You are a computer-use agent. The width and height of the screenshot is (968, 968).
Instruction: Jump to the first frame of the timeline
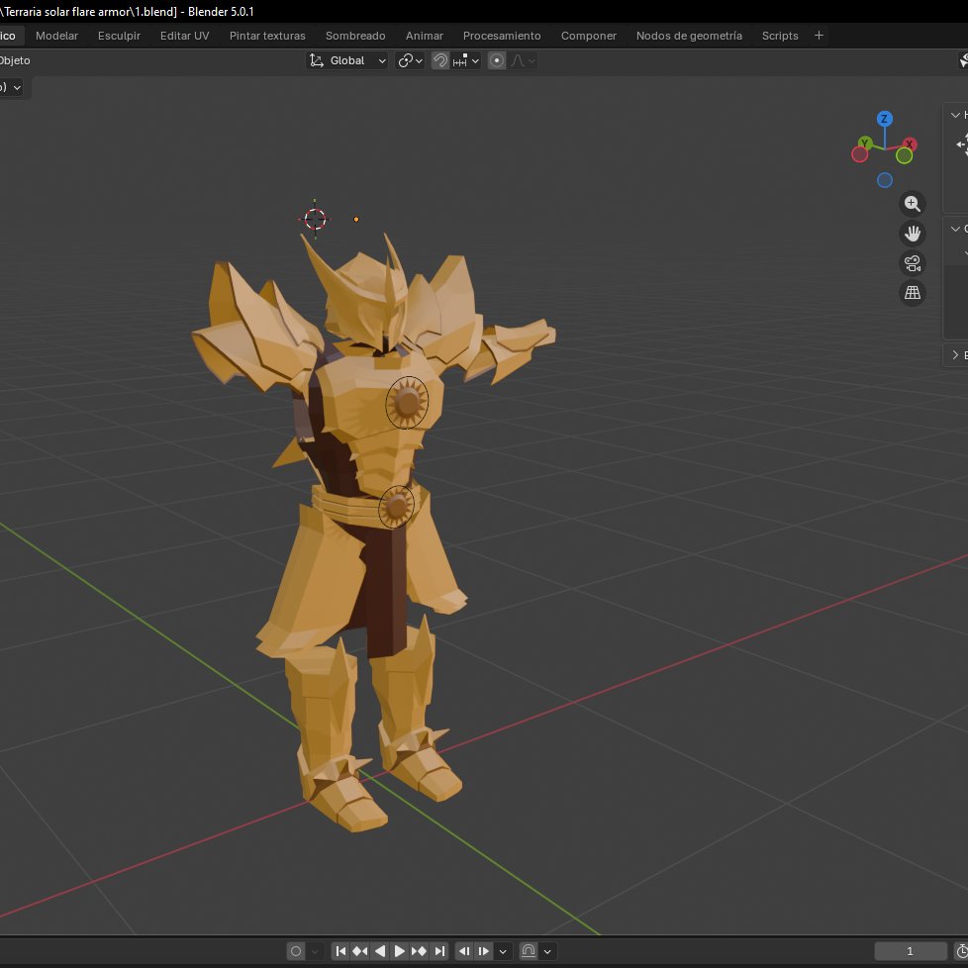click(340, 951)
